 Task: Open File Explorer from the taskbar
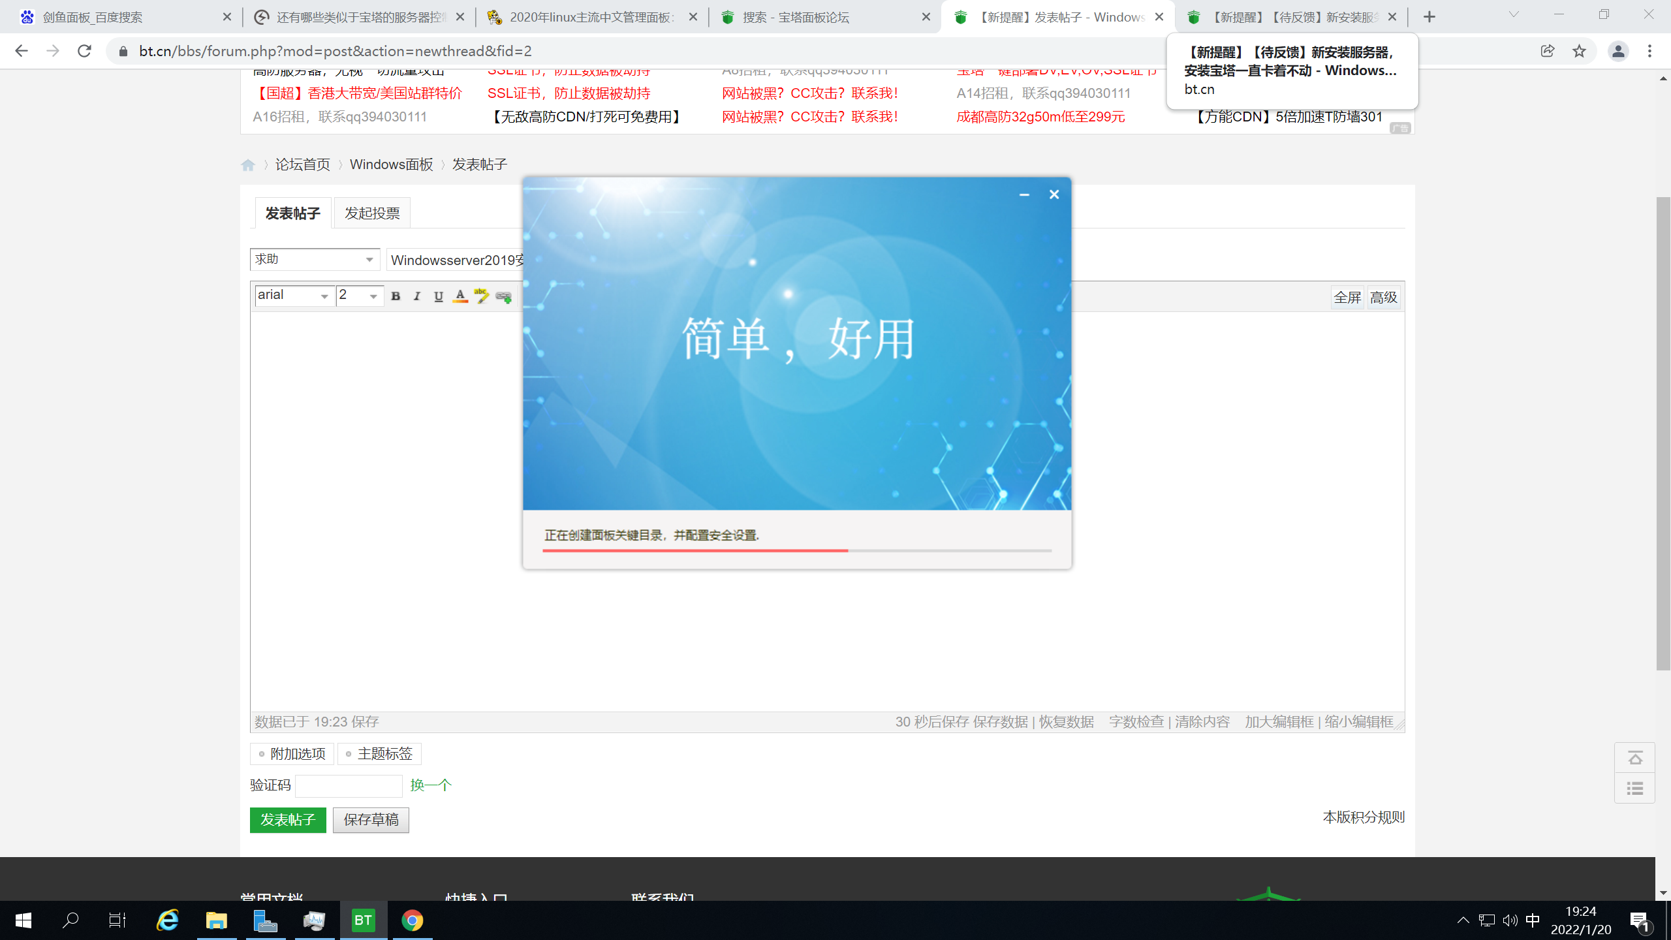click(x=216, y=920)
